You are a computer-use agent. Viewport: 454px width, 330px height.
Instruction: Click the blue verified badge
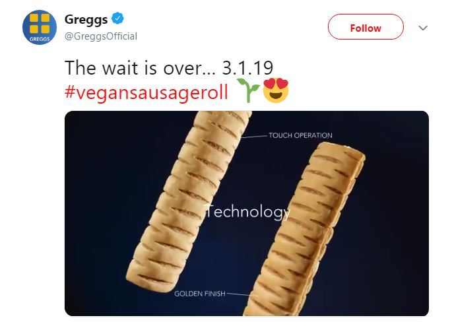(117, 18)
